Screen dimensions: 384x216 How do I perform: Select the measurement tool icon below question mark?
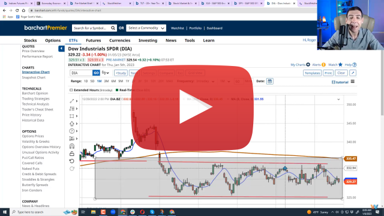72,139
